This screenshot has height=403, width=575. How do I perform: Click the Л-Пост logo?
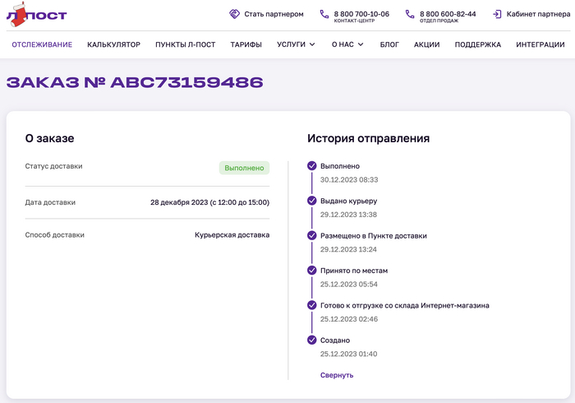click(36, 15)
